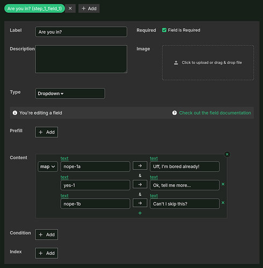Click the arrow button in the nope-1b row
This screenshot has width=263, height=268.
click(x=140, y=203)
